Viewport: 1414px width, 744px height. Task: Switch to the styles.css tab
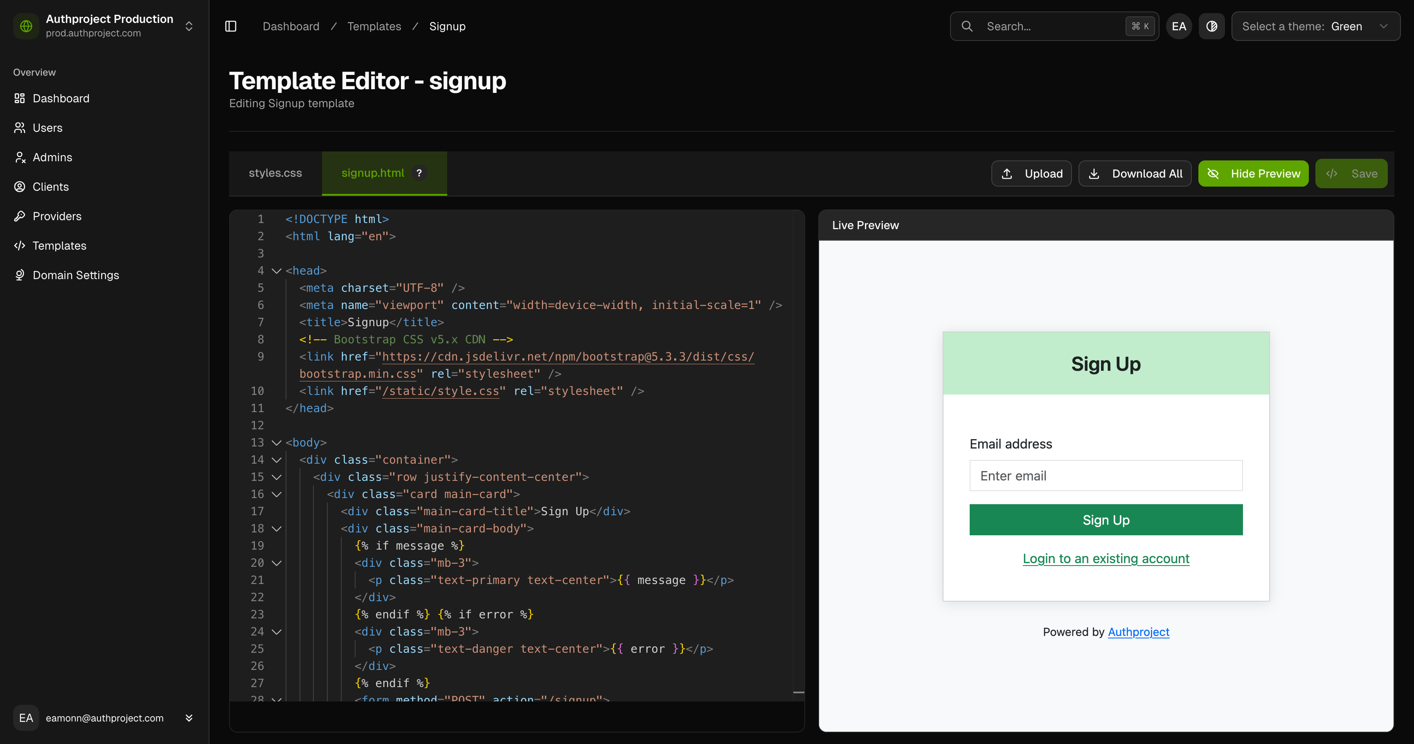point(275,173)
